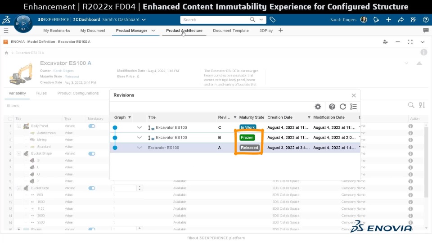Switch to Product Architecture tab
Screen dimensions: 432x243
[184, 31]
